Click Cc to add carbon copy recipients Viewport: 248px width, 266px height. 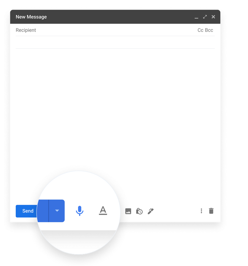pos(200,30)
